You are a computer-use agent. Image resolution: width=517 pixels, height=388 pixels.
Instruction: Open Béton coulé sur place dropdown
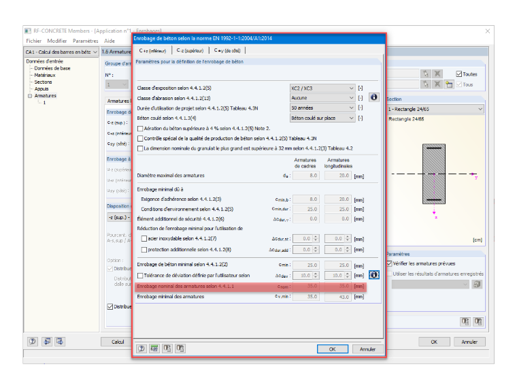[x=322, y=118]
